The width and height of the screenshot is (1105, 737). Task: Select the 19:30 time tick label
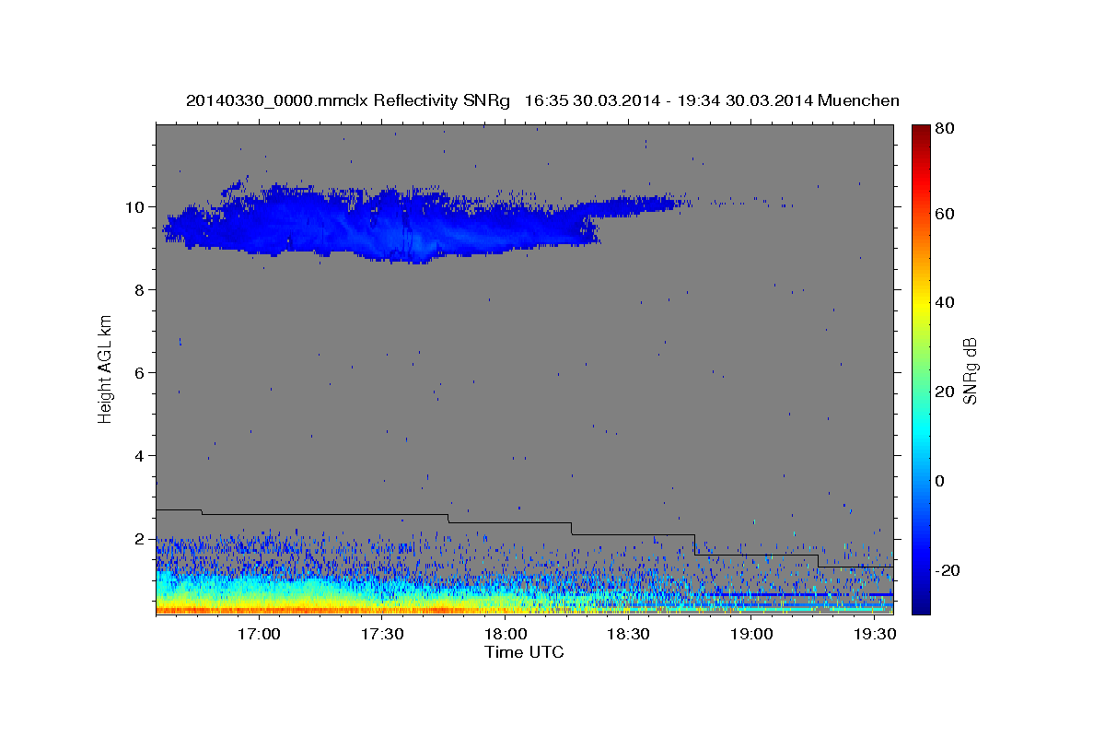[x=876, y=635]
